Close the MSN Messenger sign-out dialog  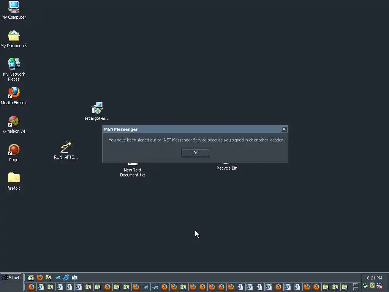284,129
